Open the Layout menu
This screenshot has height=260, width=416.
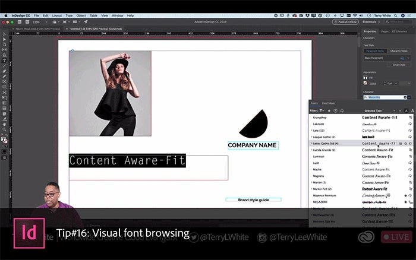(56, 15)
